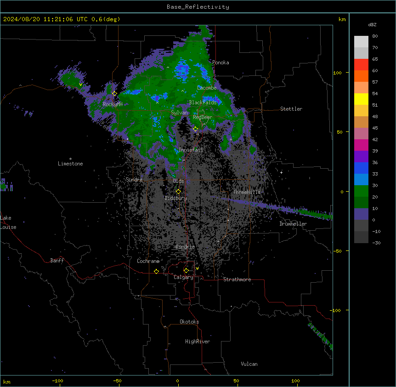Click the Sundre city label
This screenshot has width=396, height=387.
point(134,180)
